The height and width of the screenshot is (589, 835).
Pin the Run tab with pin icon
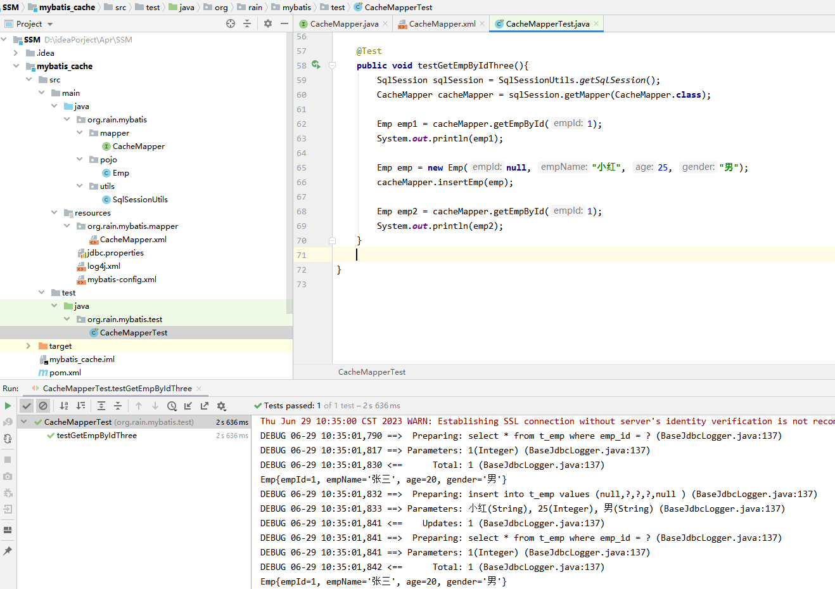(8, 551)
